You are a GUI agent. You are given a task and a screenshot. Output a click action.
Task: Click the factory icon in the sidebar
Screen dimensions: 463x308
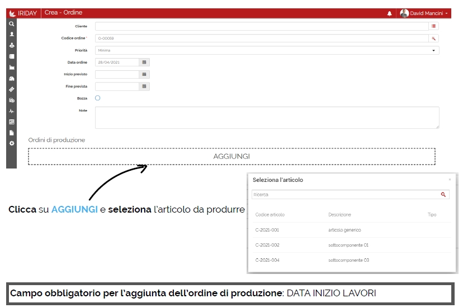[11, 68]
